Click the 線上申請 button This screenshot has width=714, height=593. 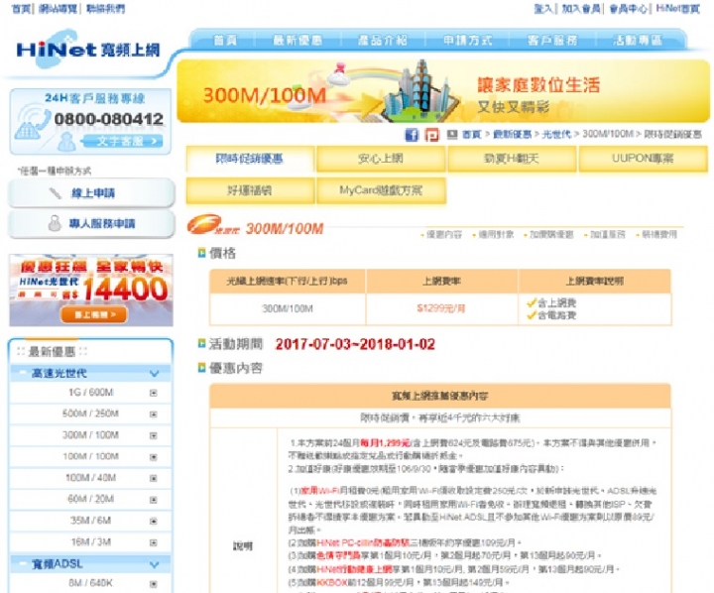click(91, 193)
